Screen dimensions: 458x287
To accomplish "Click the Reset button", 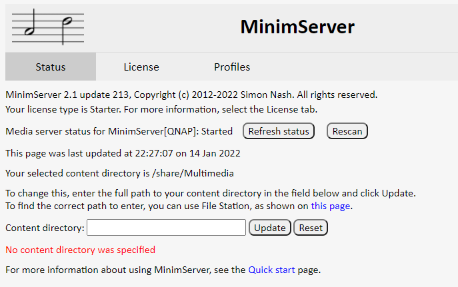I will tap(311, 228).
